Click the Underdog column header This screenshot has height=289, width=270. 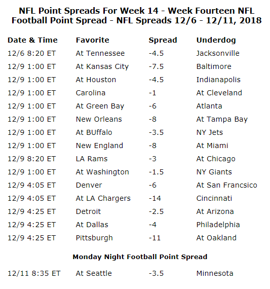click(216, 40)
